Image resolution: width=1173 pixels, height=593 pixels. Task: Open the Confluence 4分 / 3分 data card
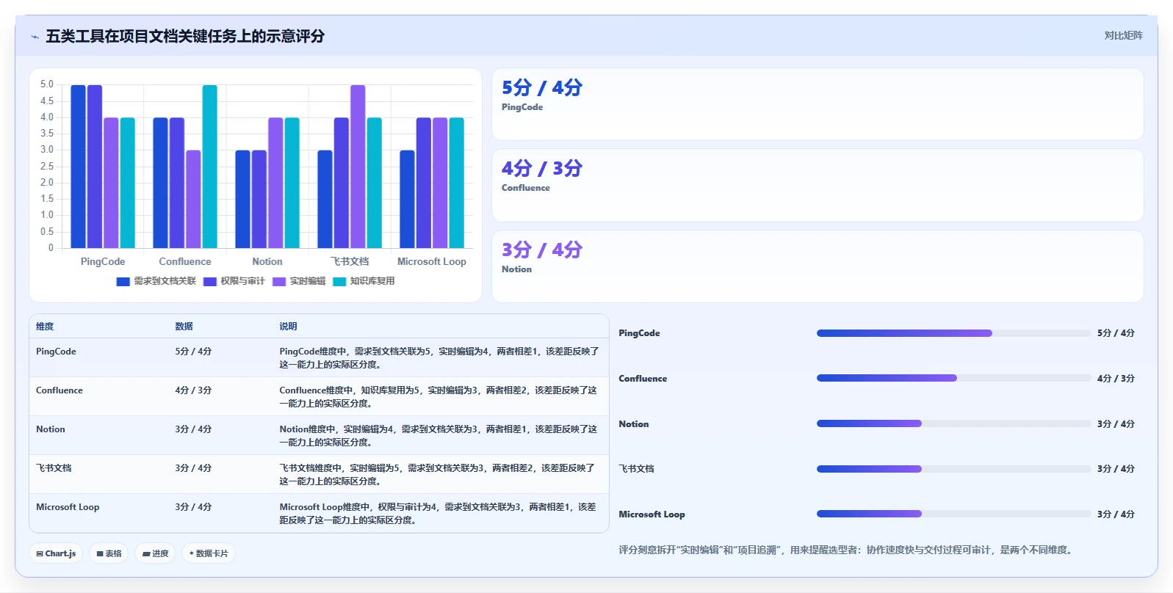click(x=818, y=186)
